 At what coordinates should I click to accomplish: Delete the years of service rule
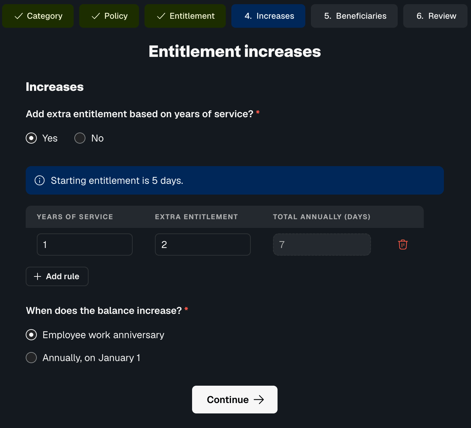(x=403, y=245)
